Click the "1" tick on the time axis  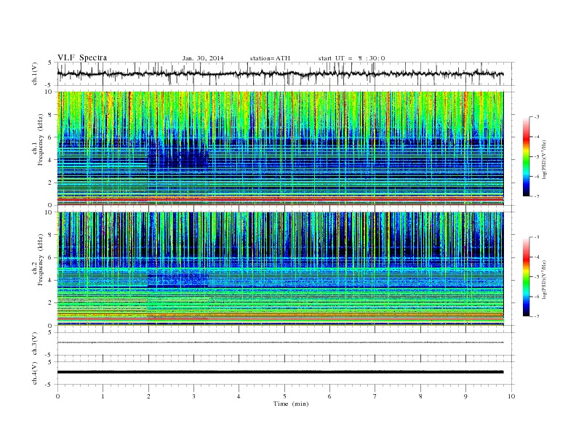click(x=103, y=396)
